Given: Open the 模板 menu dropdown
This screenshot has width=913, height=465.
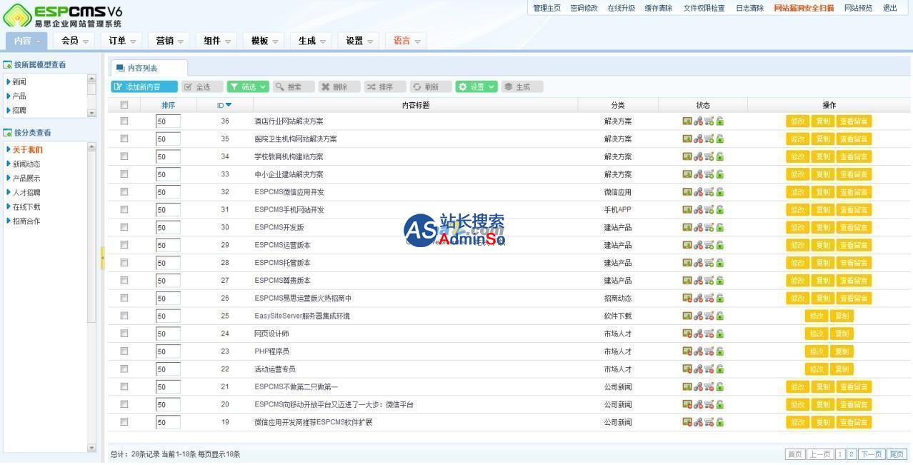Looking at the screenshot, I should coord(264,41).
